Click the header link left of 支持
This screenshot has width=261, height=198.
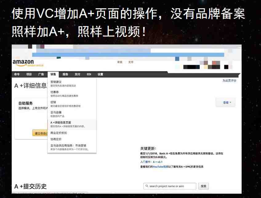pos(120,62)
